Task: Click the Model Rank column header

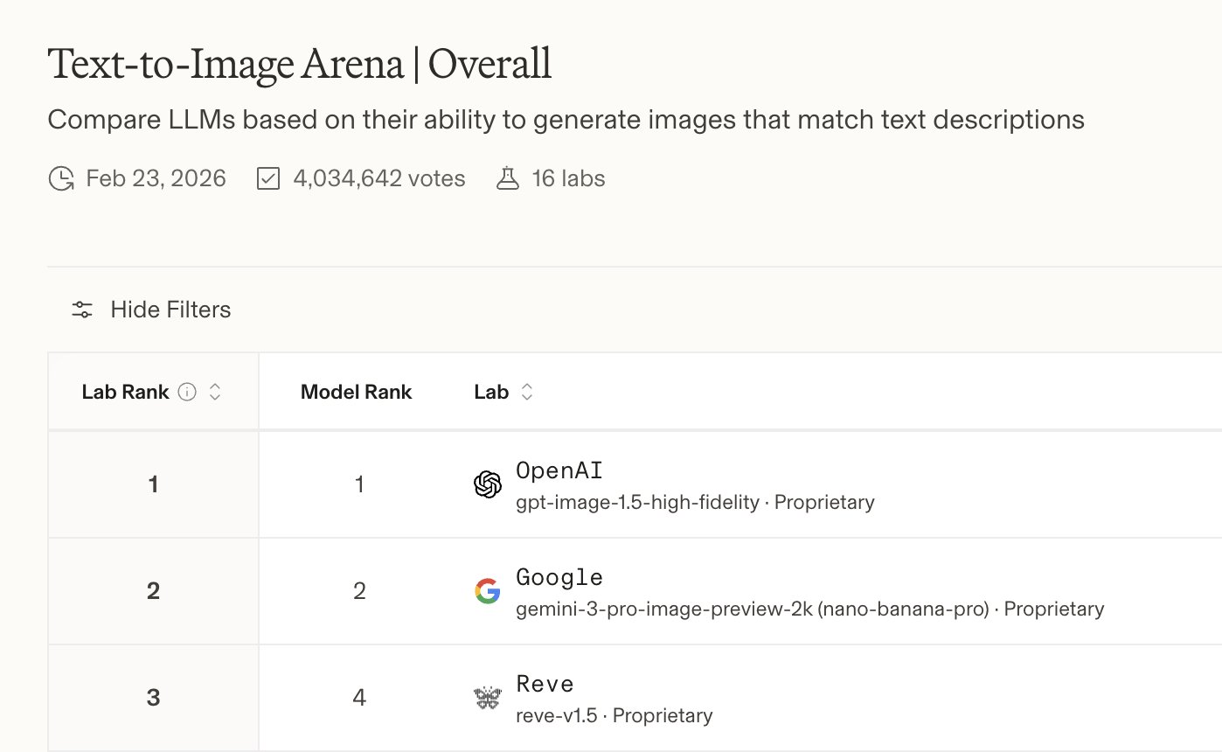Action: pyautogui.click(x=356, y=393)
